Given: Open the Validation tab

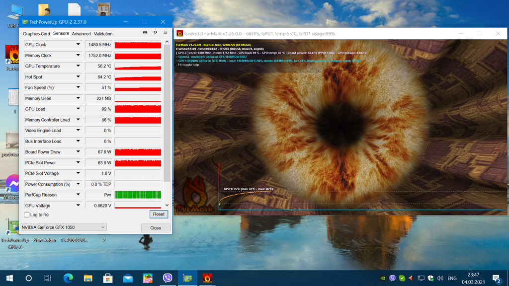Looking at the screenshot, I should point(103,34).
